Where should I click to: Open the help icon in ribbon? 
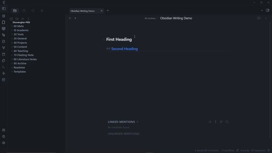click(x=4, y=136)
